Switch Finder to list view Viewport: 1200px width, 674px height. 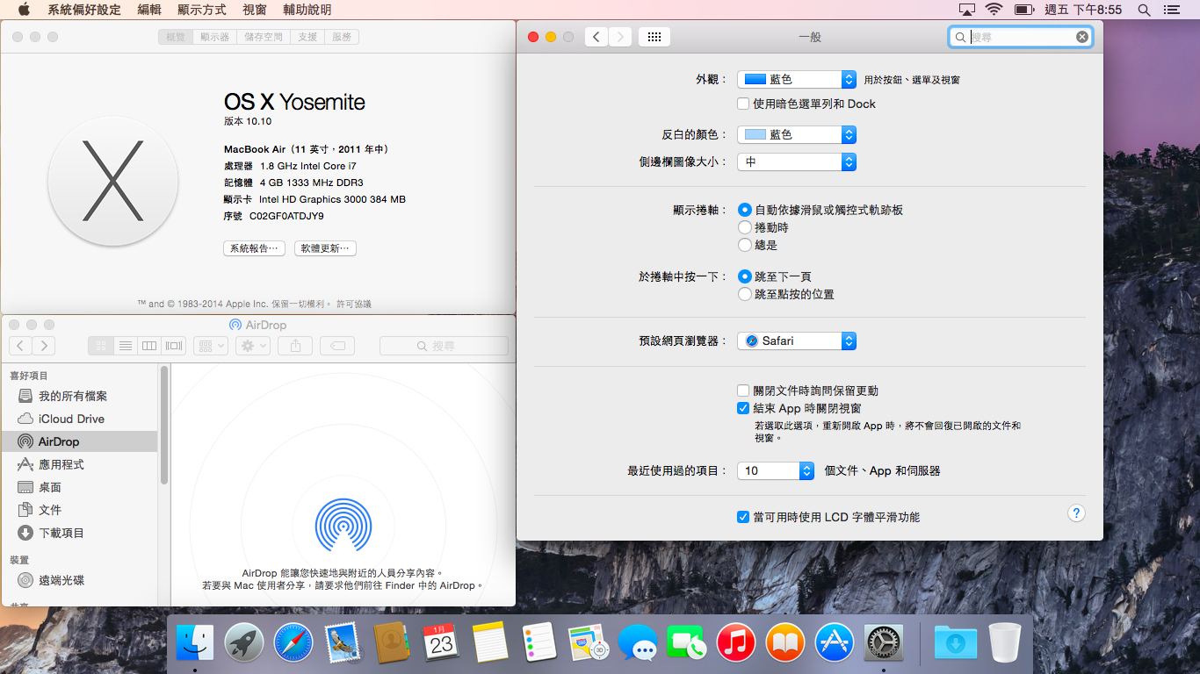point(126,346)
